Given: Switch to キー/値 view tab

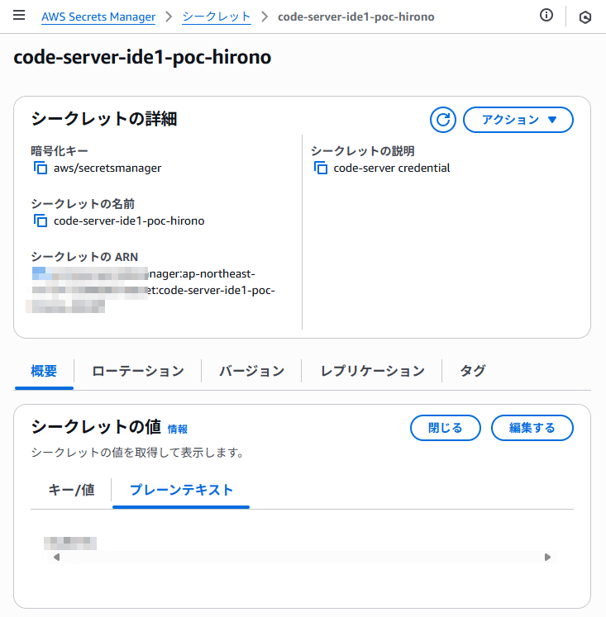Looking at the screenshot, I should click(71, 491).
